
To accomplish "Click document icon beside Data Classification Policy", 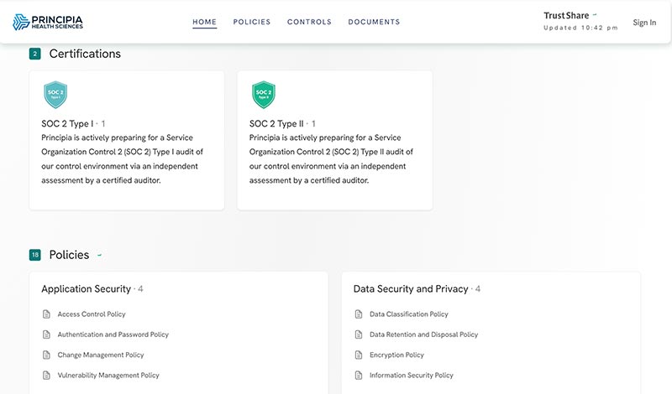I will pyautogui.click(x=359, y=314).
